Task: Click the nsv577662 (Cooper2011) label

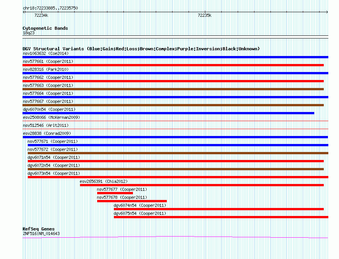Action: pyautogui.click(x=48, y=77)
